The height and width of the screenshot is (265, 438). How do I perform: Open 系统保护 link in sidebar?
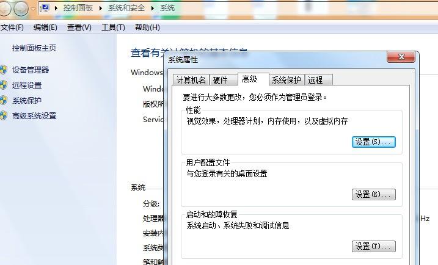[x=27, y=101]
